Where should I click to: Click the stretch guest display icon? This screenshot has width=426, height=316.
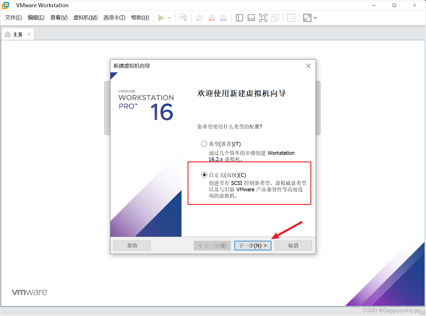pyautogui.click(x=307, y=18)
